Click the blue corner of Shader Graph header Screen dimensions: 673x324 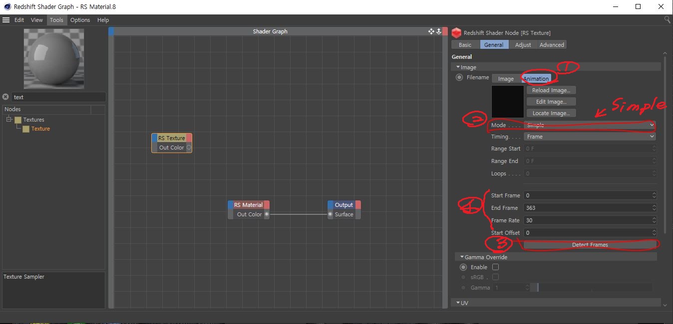click(x=111, y=31)
